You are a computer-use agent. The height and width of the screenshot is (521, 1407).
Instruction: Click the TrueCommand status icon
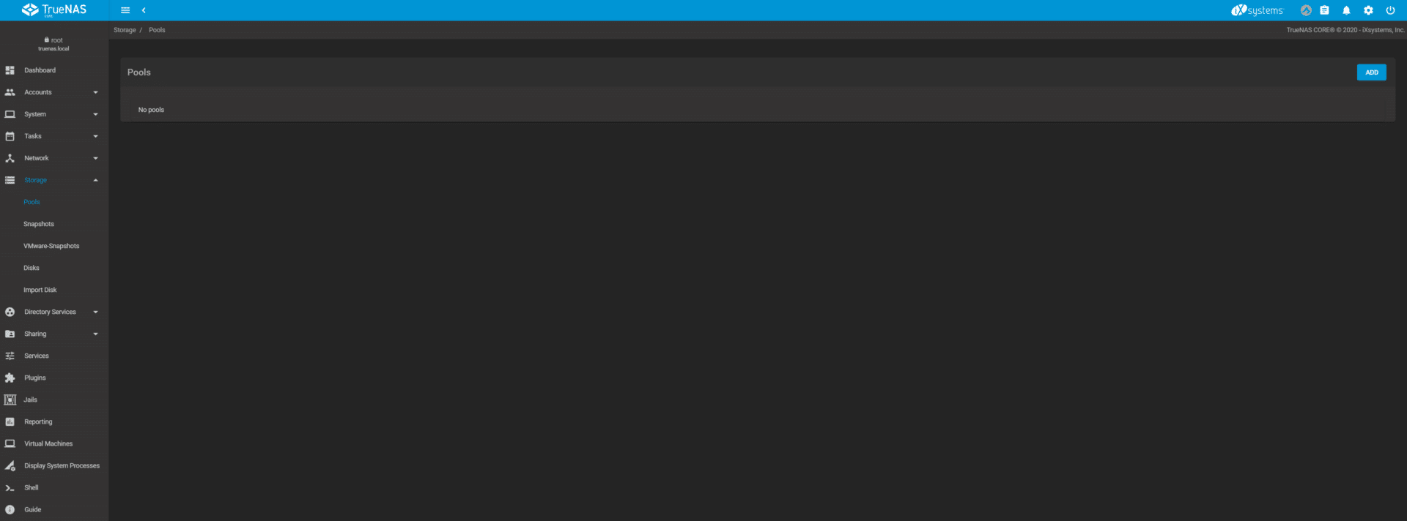click(x=1306, y=10)
